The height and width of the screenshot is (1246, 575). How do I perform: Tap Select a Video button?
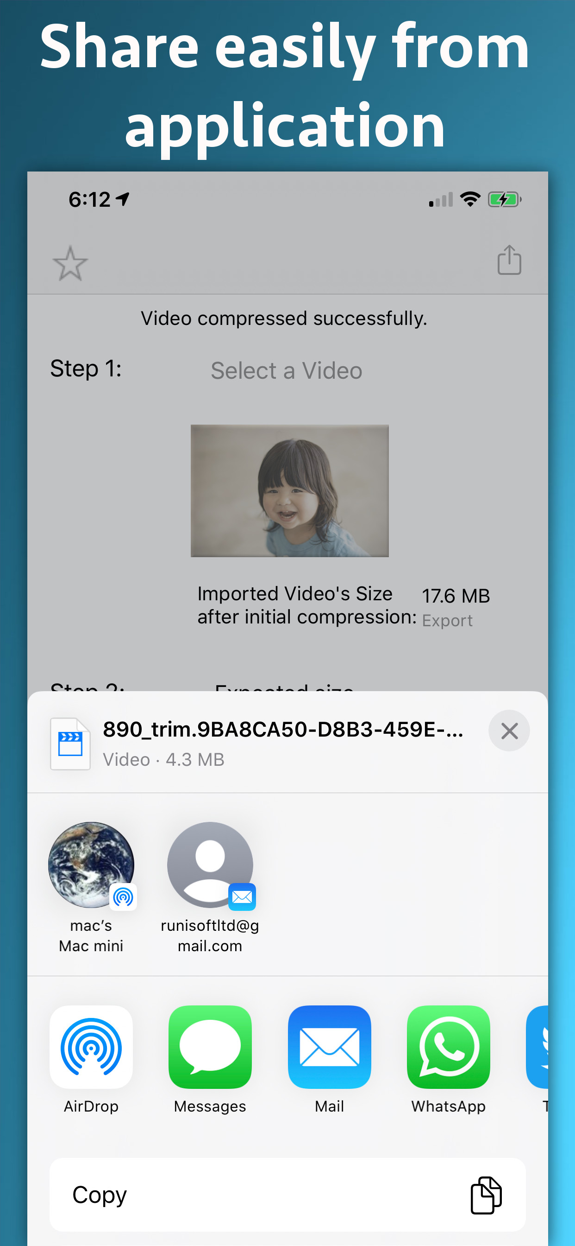coord(287,371)
